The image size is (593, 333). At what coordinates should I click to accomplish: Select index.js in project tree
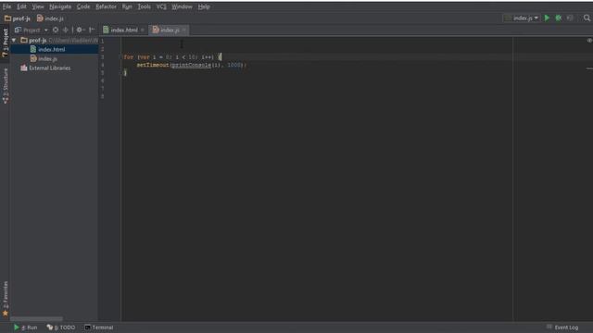click(47, 58)
